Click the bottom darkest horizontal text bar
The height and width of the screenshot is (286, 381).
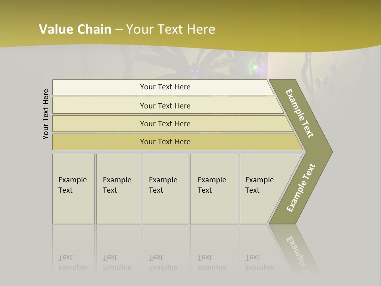click(x=165, y=142)
